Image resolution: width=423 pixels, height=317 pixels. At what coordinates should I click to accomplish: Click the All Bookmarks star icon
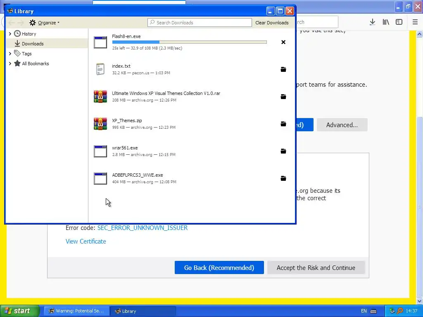point(17,63)
